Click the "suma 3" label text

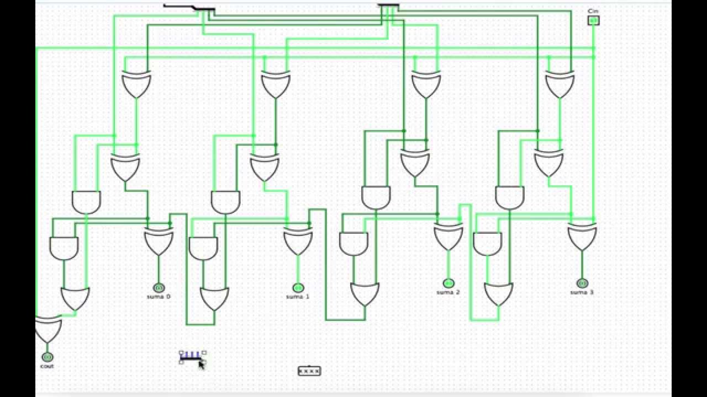coord(582,292)
